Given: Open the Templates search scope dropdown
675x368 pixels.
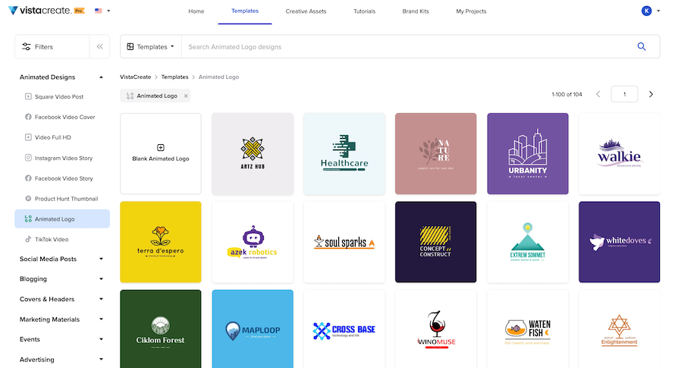Looking at the screenshot, I should 151,46.
